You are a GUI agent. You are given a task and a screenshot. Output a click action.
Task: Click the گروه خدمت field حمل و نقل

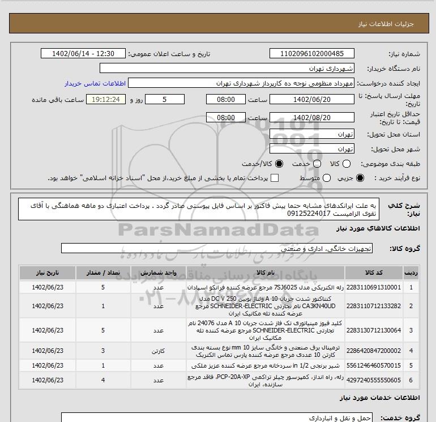[217, 417]
